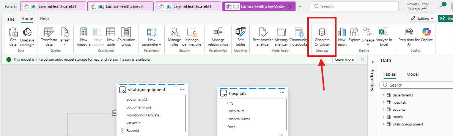Click the Data pane Search field
This screenshot has height=136, width=453.
coord(416,85)
